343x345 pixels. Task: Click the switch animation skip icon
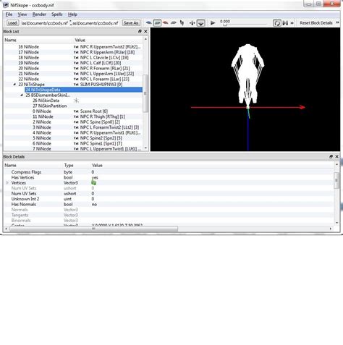pyautogui.click(x=285, y=23)
